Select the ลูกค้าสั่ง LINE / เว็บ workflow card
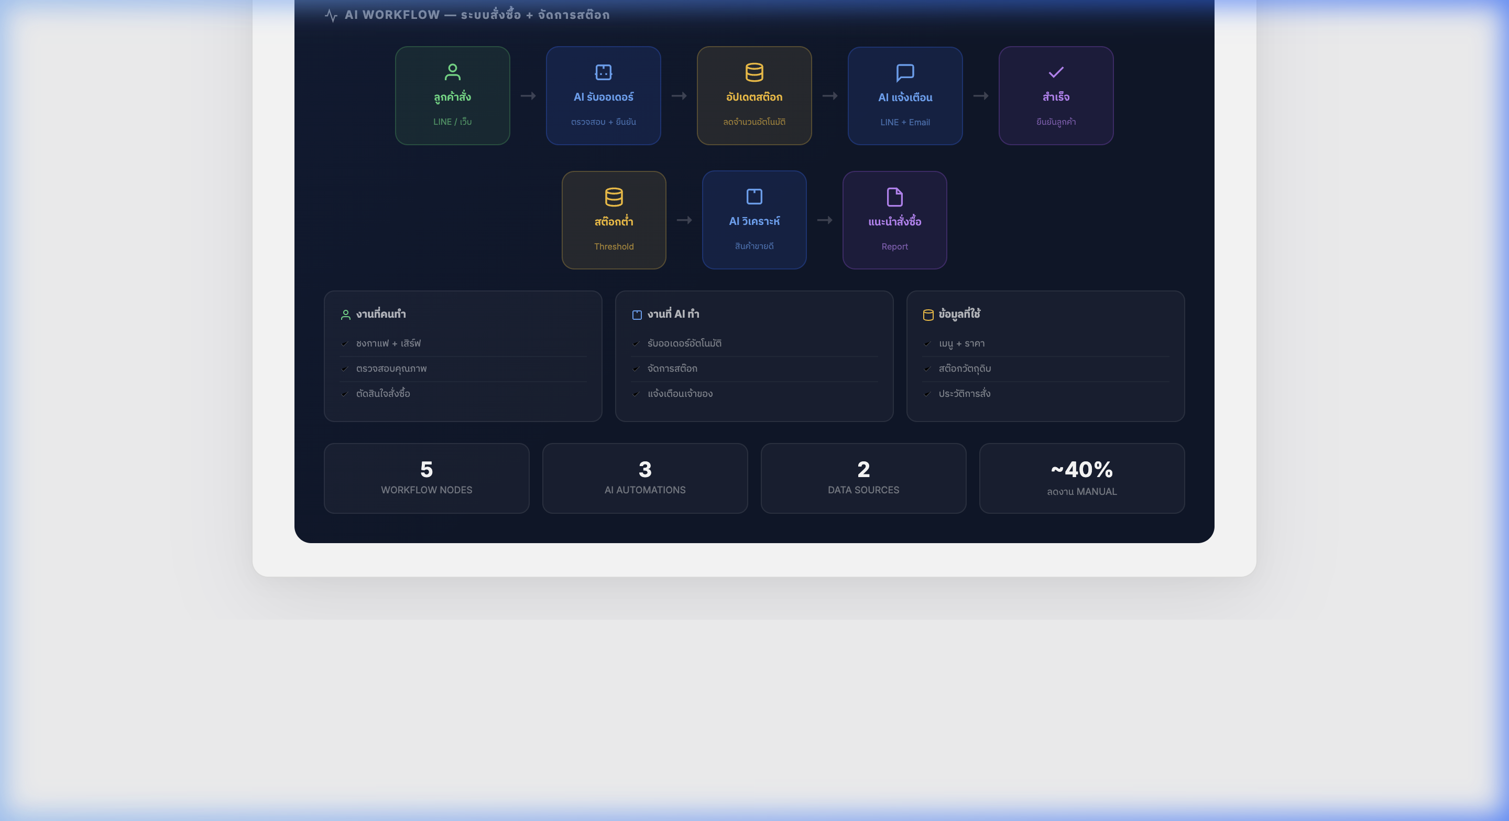The height and width of the screenshot is (821, 1509). (x=453, y=95)
